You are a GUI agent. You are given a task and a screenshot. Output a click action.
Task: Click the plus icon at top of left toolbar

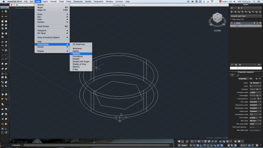point(2,12)
